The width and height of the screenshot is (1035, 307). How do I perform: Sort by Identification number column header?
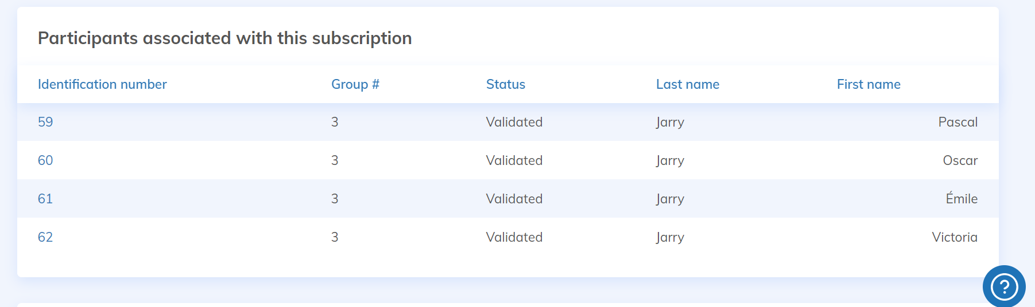(x=102, y=84)
